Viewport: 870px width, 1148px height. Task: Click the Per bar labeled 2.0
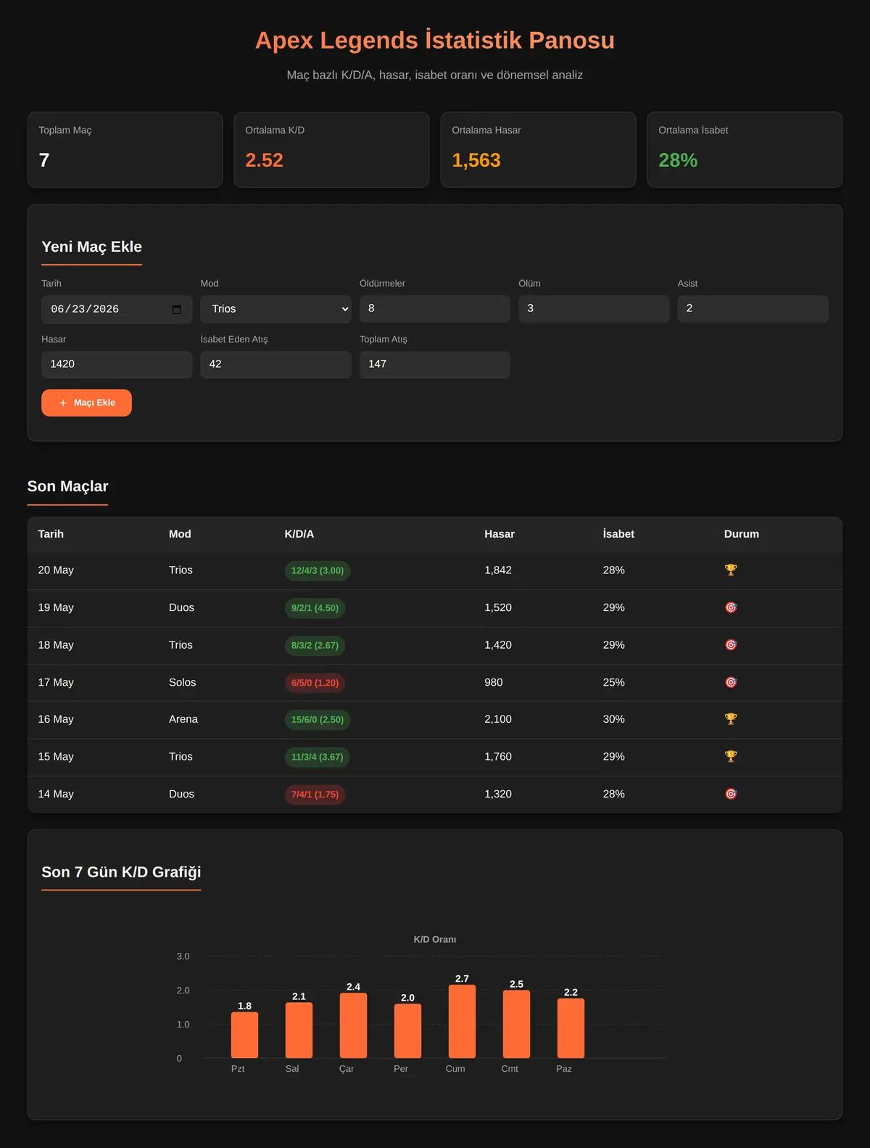point(407,1031)
